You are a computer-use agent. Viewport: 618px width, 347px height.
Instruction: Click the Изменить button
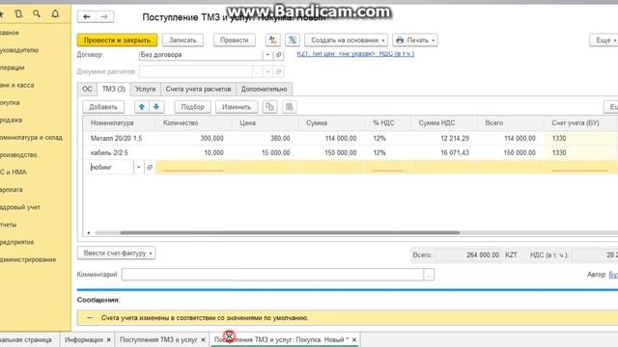[x=237, y=107]
